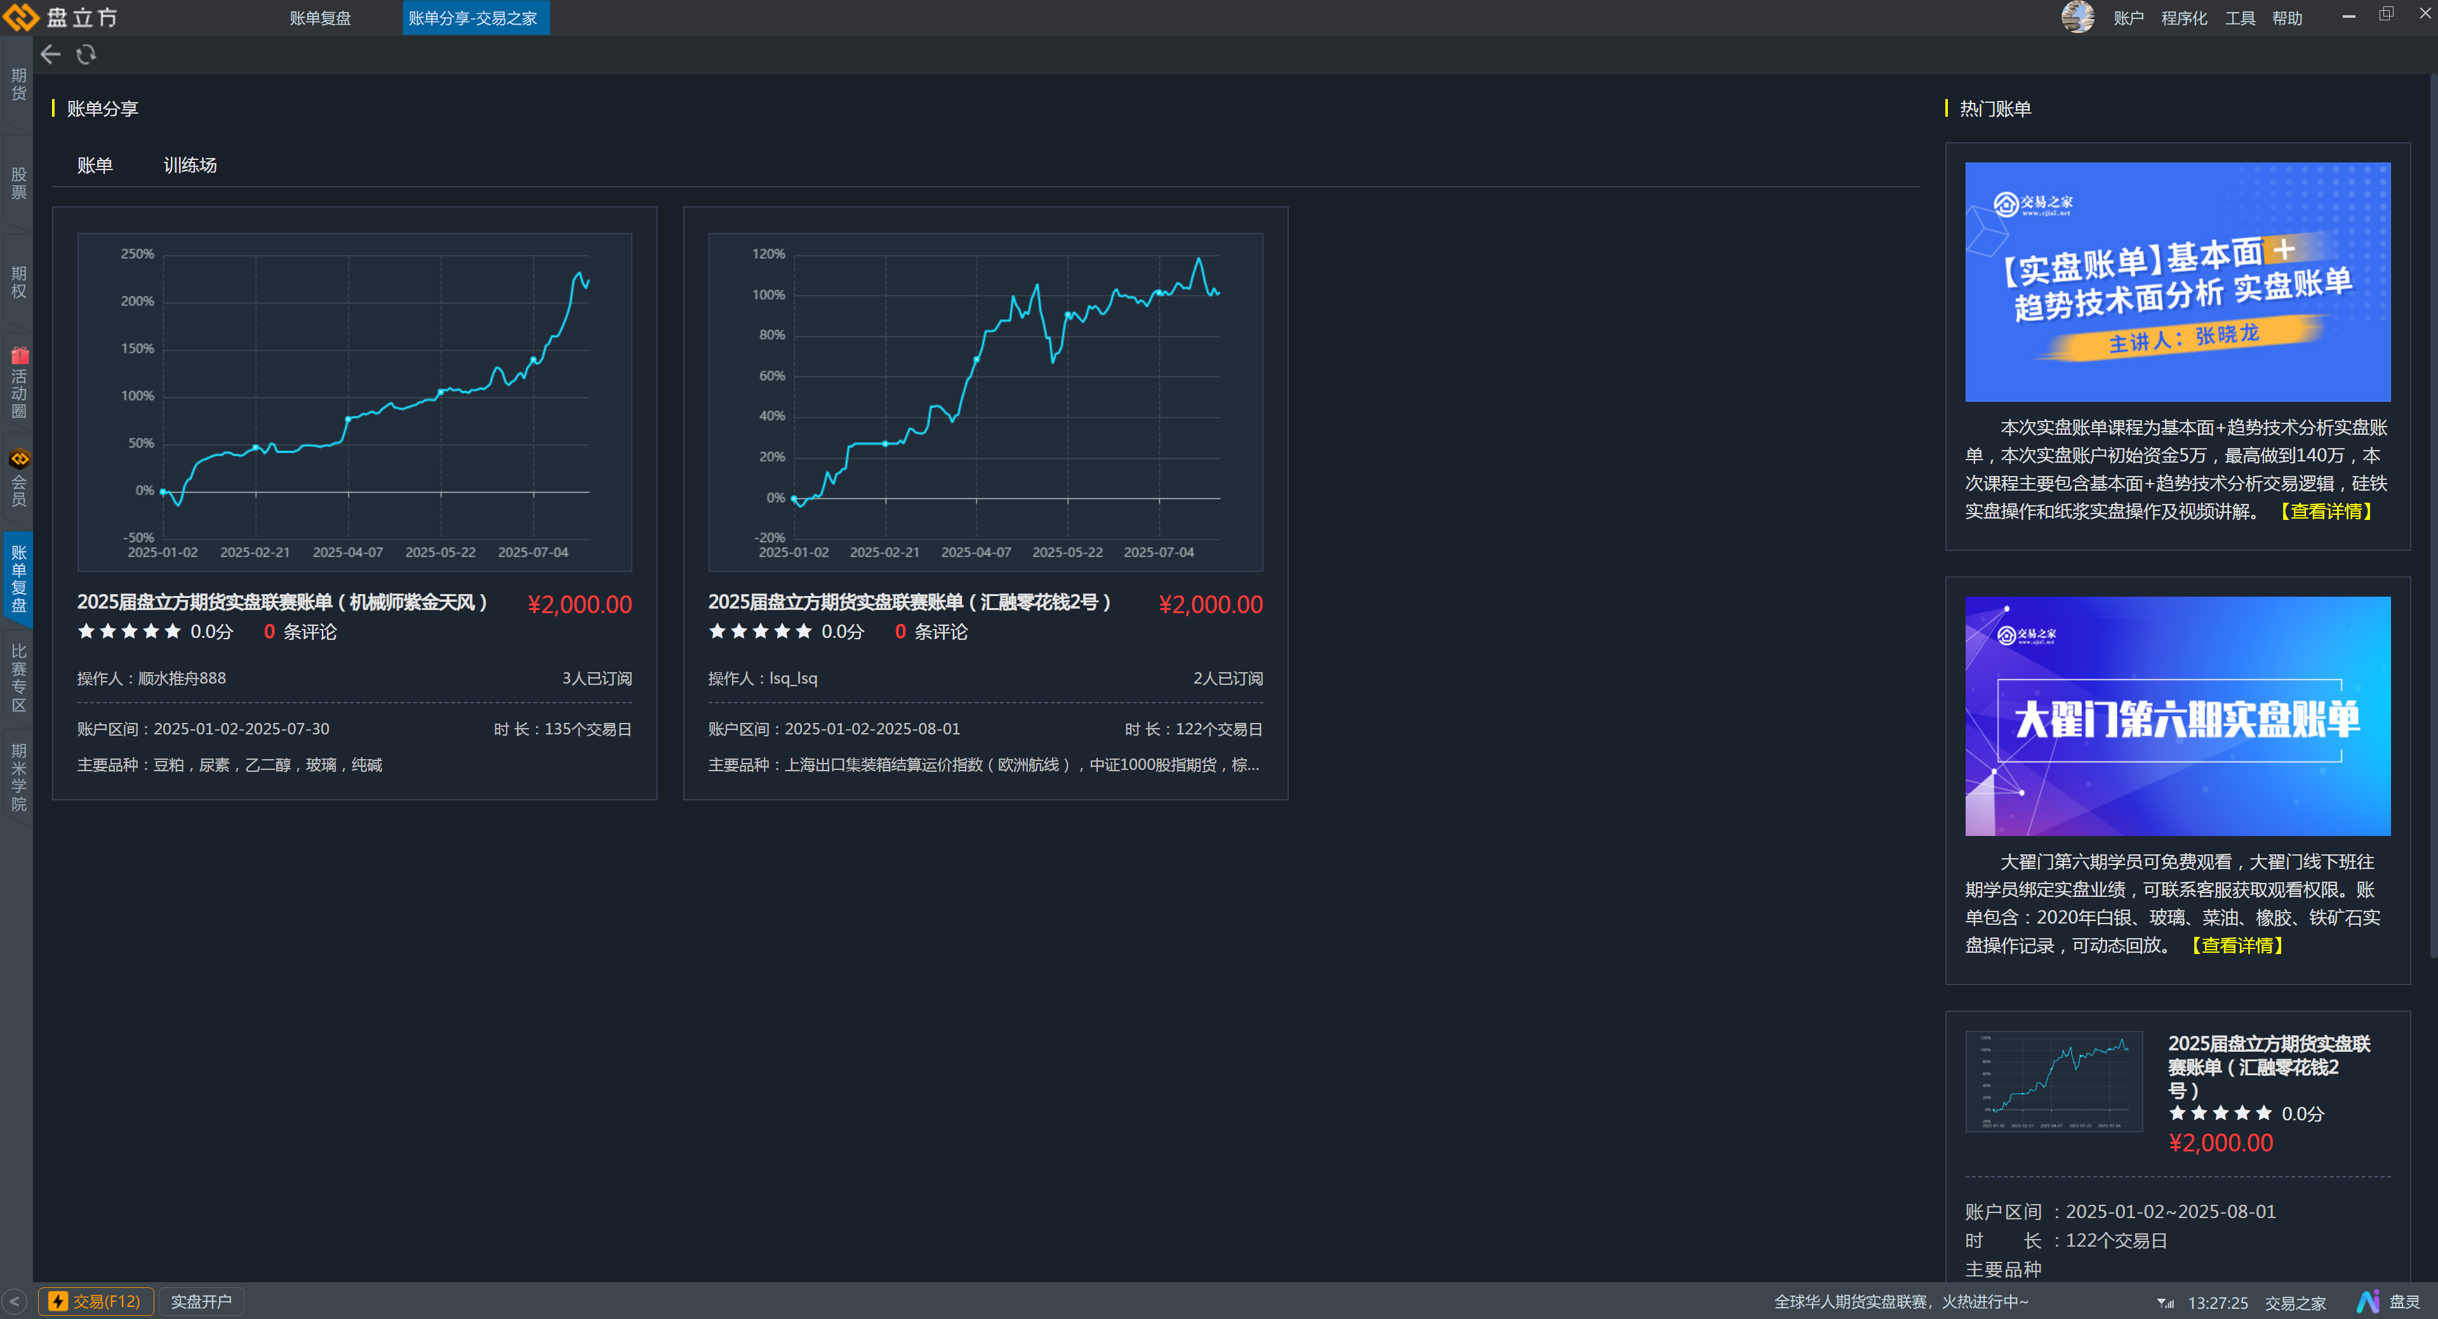This screenshot has height=1319, width=2438.
Task: Click the lightning 交易(F12) button
Action: pos(95,1302)
